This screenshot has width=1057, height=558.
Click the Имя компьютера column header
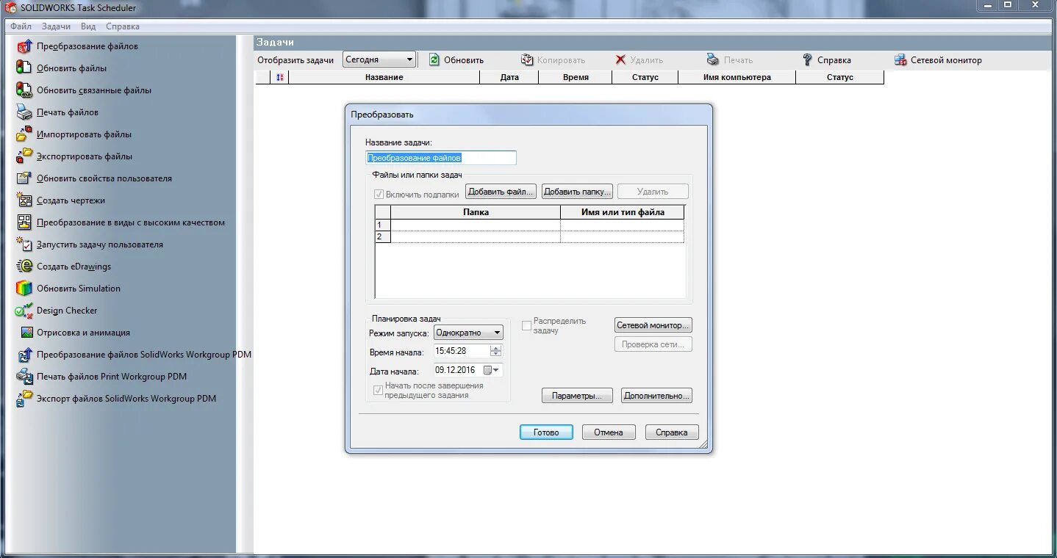point(737,77)
